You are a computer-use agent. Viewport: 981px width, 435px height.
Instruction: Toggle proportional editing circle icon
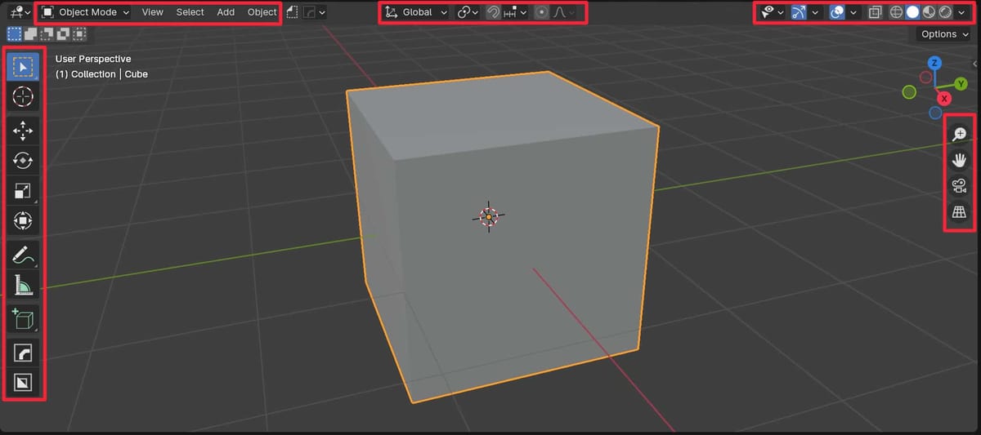(541, 12)
